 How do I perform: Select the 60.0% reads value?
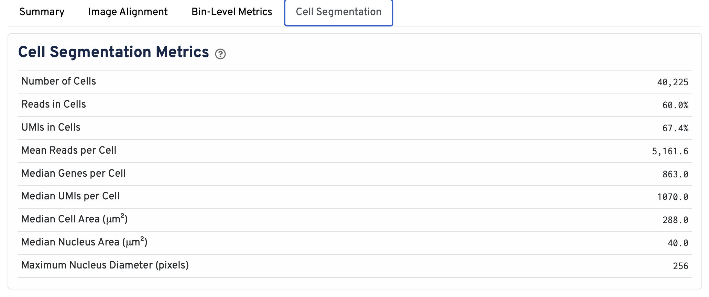[x=675, y=106]
